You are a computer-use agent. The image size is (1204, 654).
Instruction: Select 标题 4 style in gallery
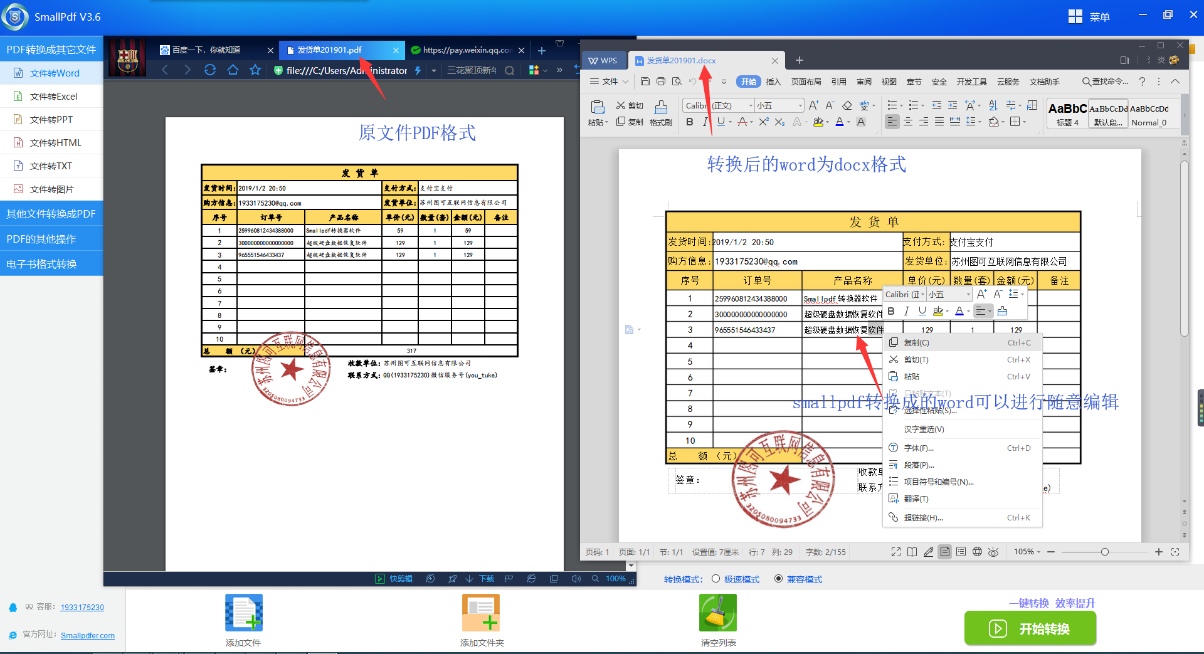[x=1067, y=114]
